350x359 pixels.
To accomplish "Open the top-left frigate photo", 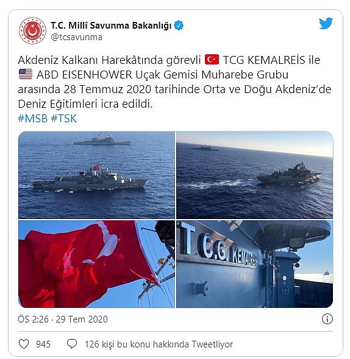I will tap(96, 175).
